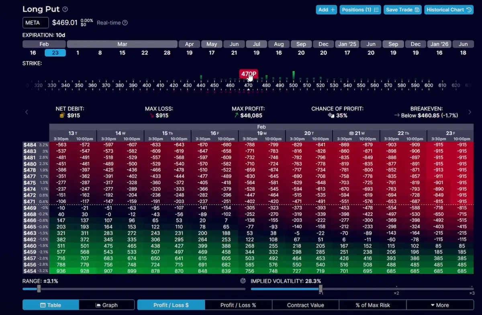Image resolution: width=482 pixels, height=315 pixels.
Task: Click the META ticker symbol input field
Action: [35, 23]
